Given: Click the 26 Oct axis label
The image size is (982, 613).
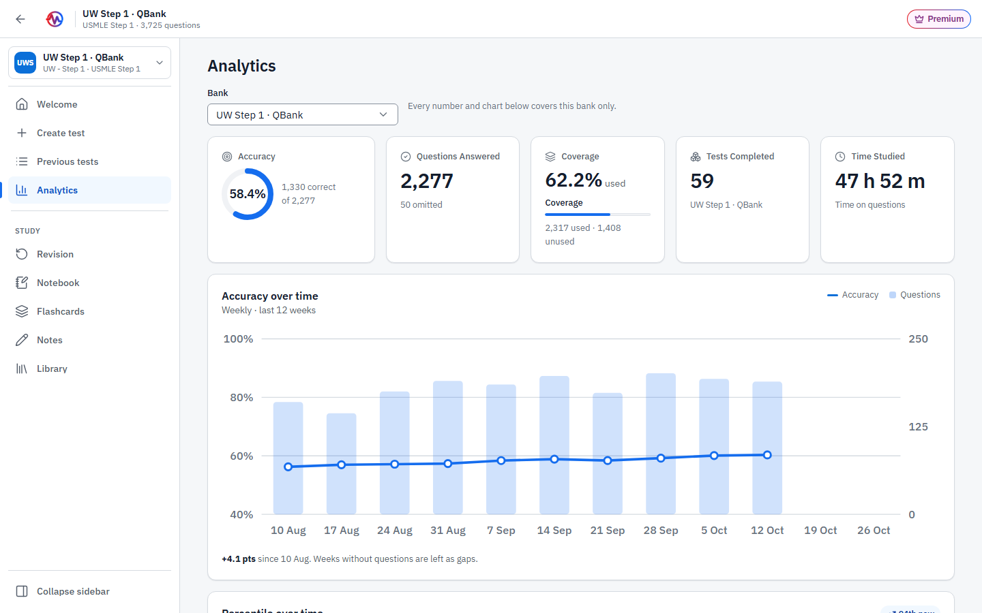Looking at the screenshot, I should 874,531.
